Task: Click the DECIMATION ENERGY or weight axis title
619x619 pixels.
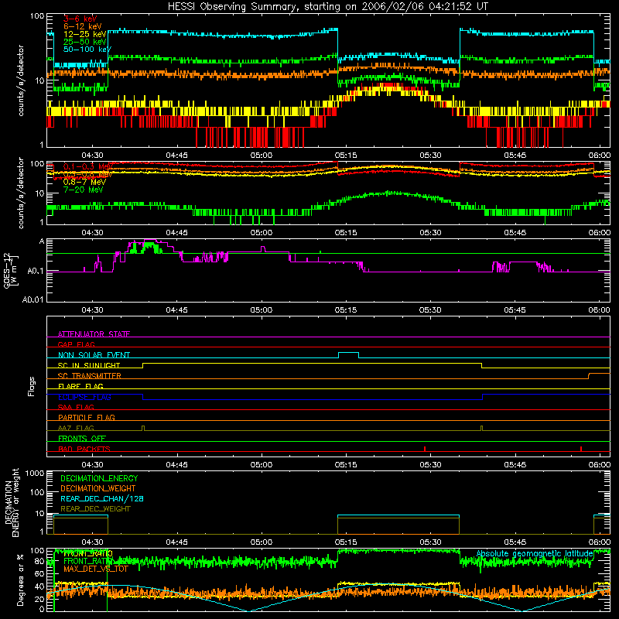Action: pos(12,502)
